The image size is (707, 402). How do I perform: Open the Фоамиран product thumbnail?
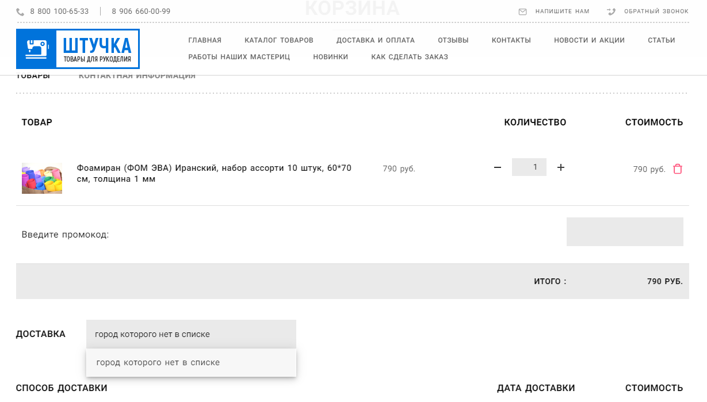click(42, 178)
